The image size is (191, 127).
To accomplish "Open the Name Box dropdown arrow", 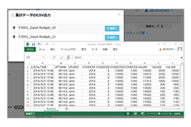I will pos(43,57).
